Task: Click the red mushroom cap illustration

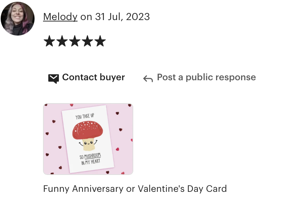Action: point(88,130)
